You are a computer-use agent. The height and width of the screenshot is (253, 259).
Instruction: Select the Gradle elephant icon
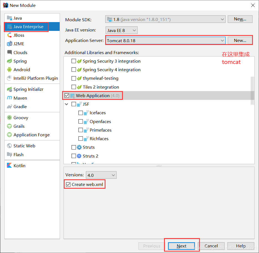click(x=9, y=106)
